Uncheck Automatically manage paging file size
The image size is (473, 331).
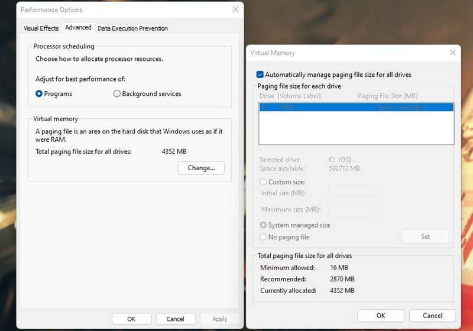260,74
